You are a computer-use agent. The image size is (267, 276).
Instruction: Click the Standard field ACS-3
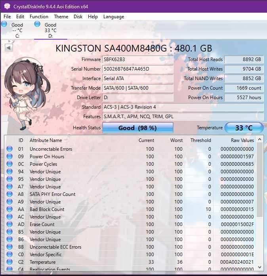[183, 107]
